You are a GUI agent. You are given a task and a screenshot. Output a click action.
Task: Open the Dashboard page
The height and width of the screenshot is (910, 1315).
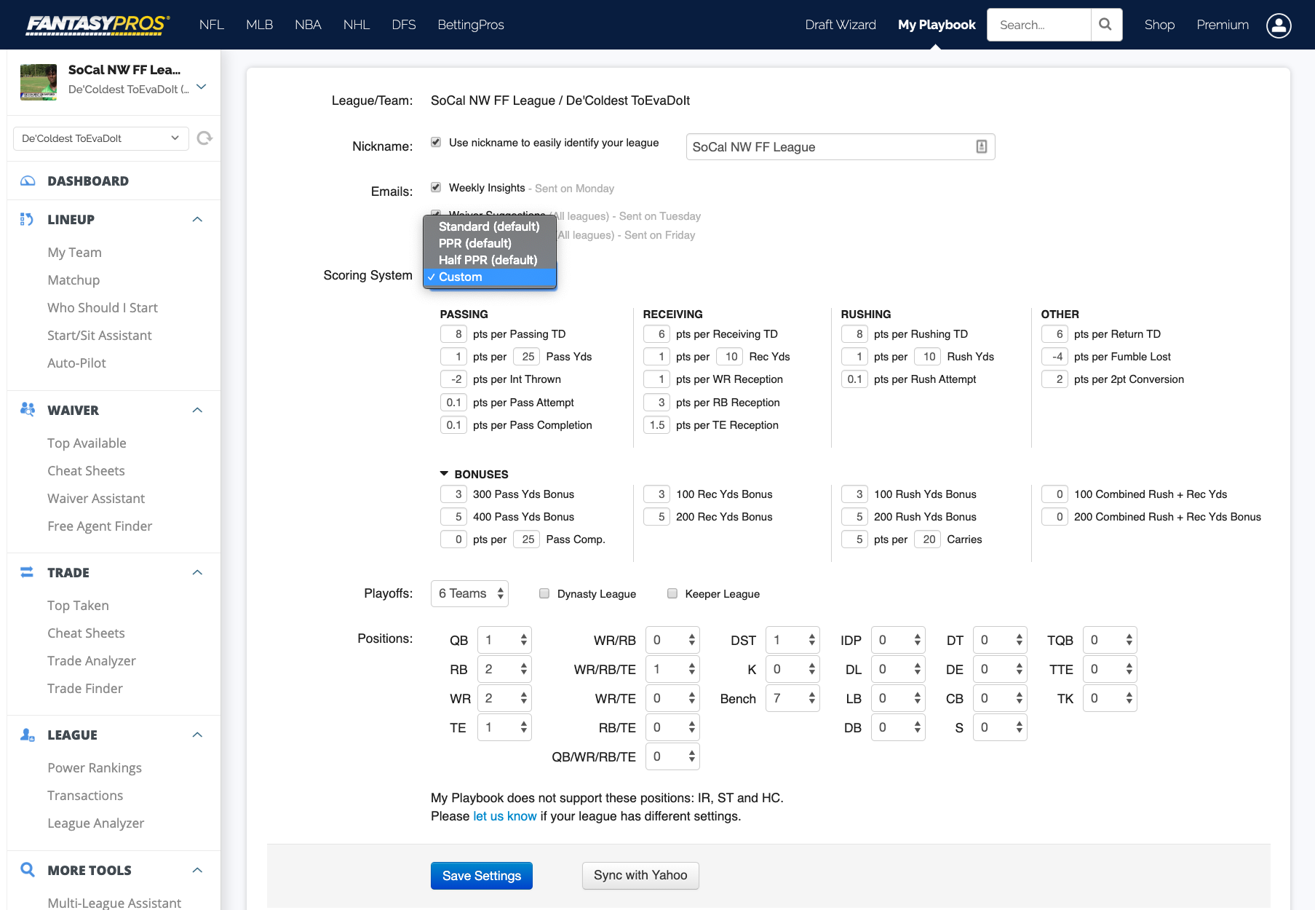(88, 181)
